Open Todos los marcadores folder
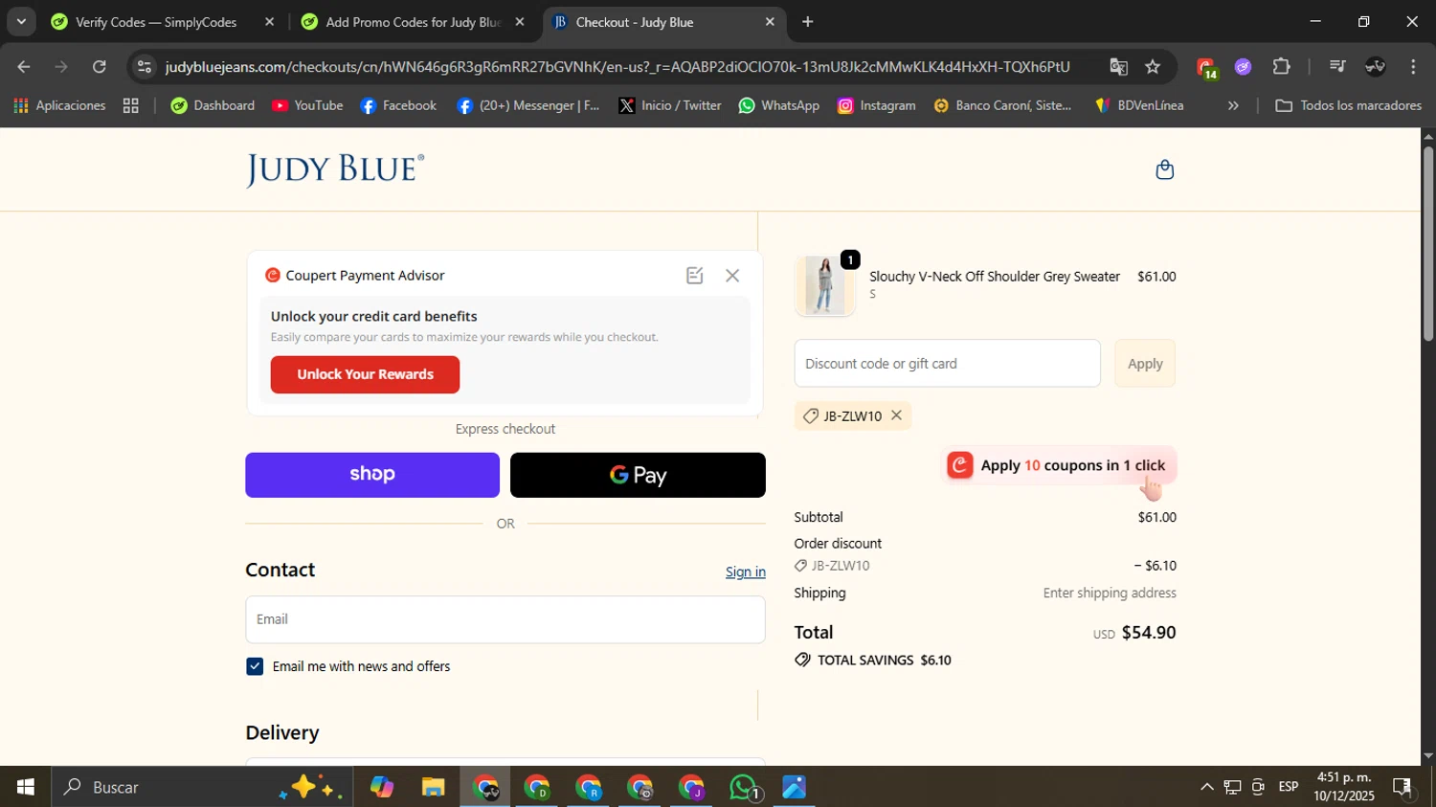 point(1348,105)
